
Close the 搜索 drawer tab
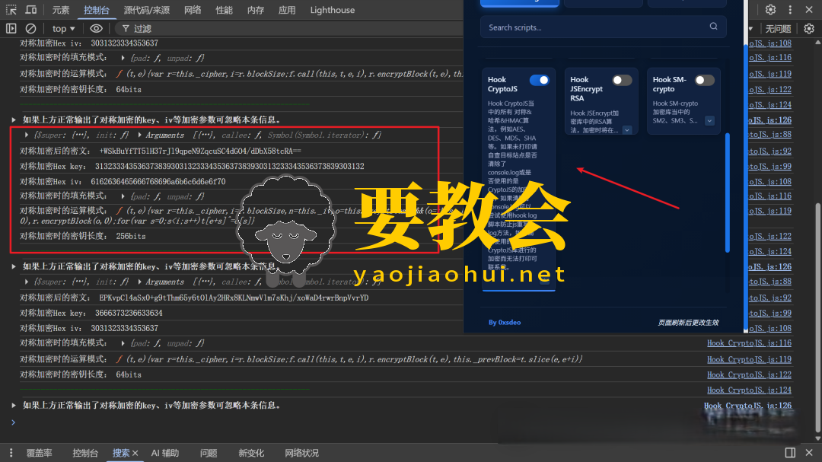coord(135,453)
